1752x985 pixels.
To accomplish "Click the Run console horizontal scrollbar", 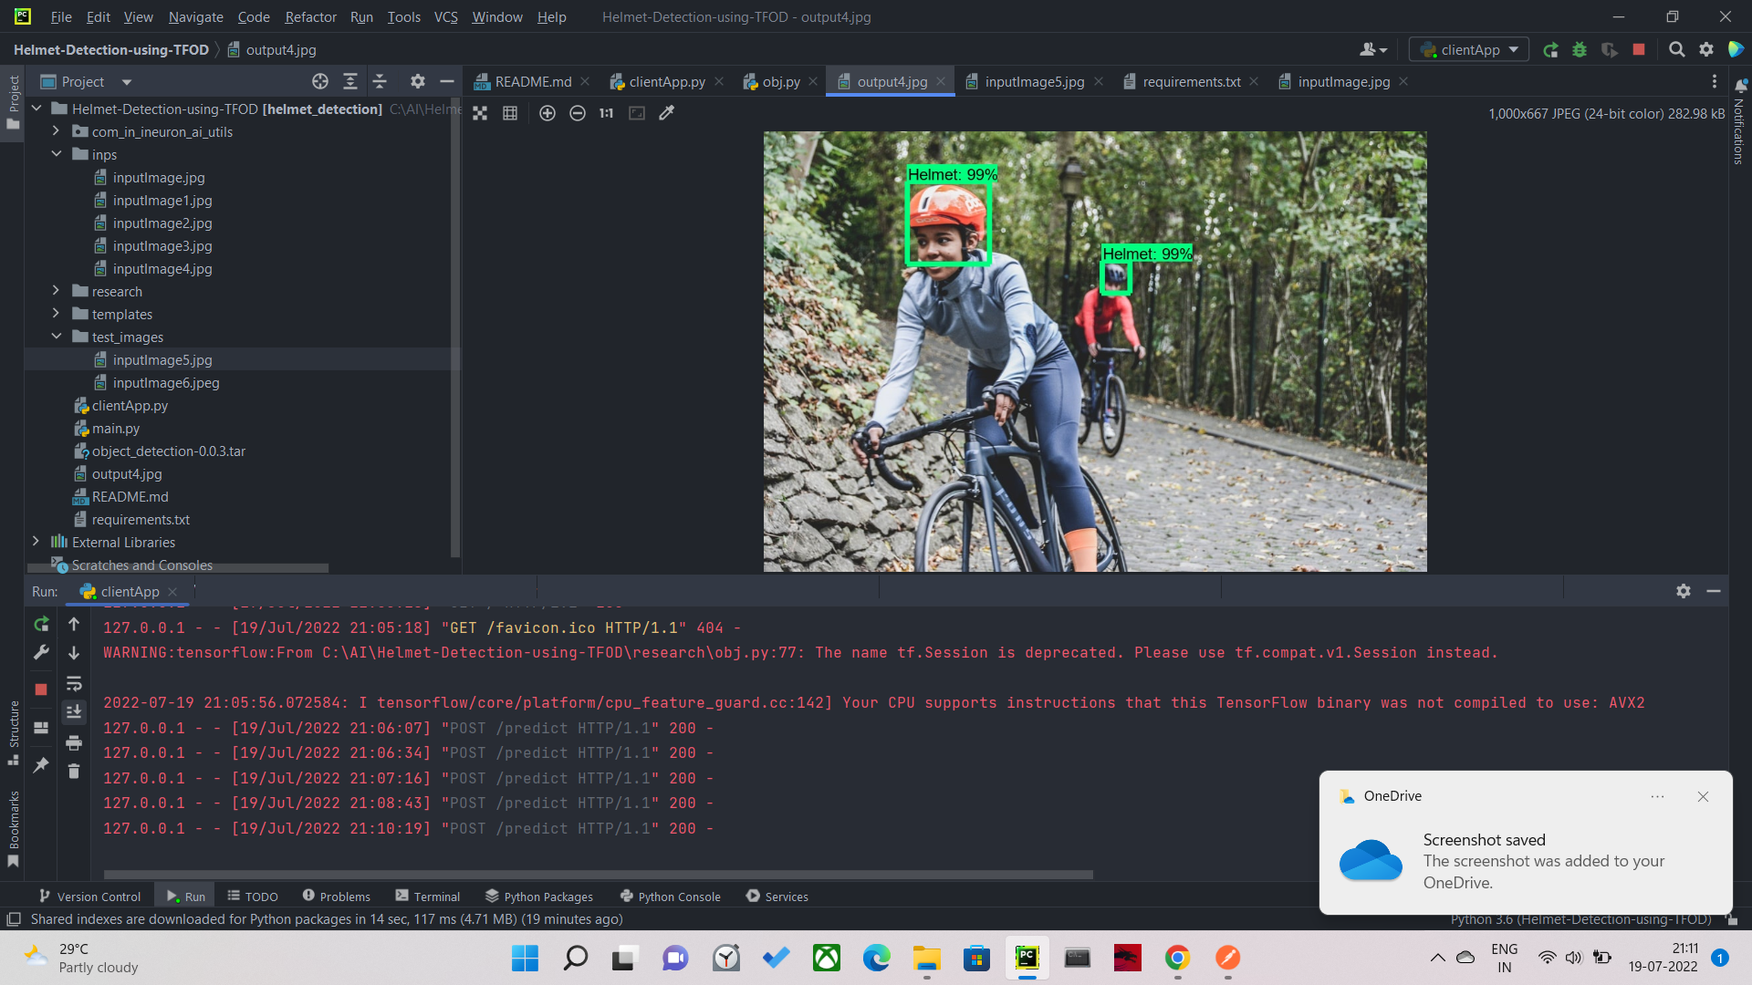I will tap(598, 875).
